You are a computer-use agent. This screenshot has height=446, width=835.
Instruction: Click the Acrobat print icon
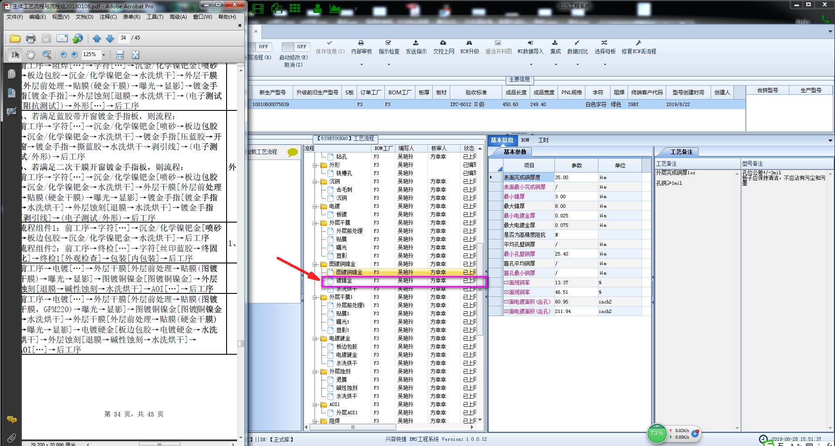tap(30, 38)
